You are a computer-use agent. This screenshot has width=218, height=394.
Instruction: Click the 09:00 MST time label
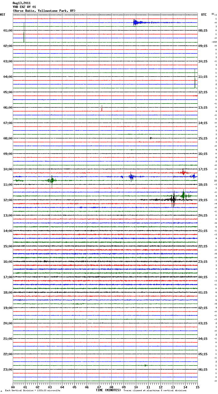[8, 154]
